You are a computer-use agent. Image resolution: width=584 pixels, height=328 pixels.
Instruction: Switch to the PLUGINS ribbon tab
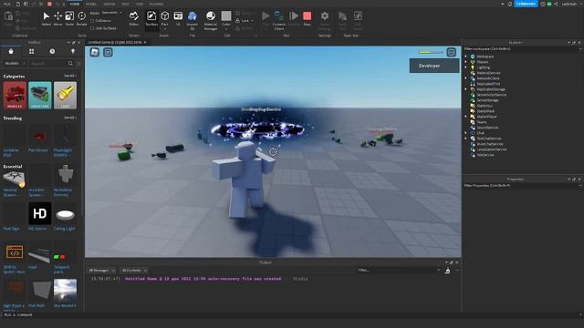(156, 4)
